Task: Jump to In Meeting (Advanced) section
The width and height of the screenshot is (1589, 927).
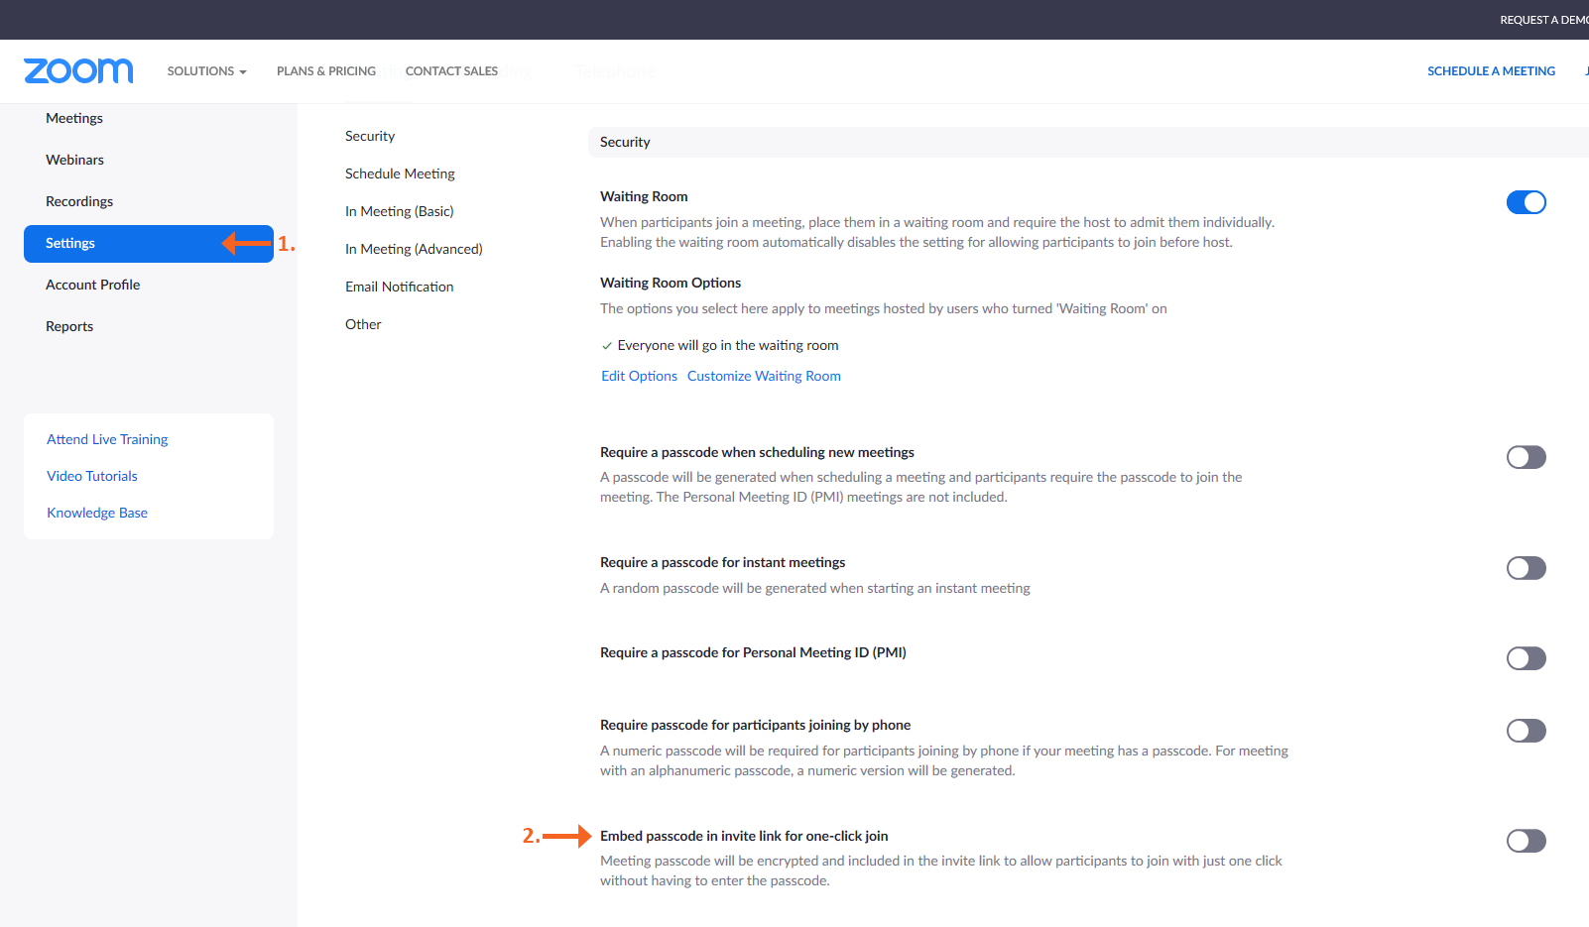Action: (x=414, y=249)
